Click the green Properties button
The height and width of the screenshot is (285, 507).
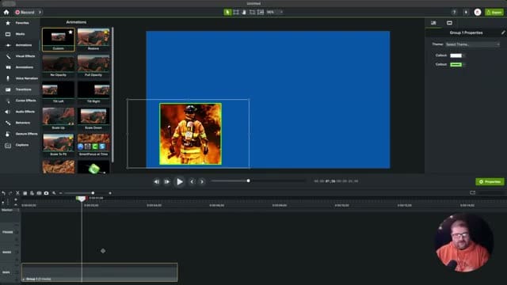pos(490,182)
